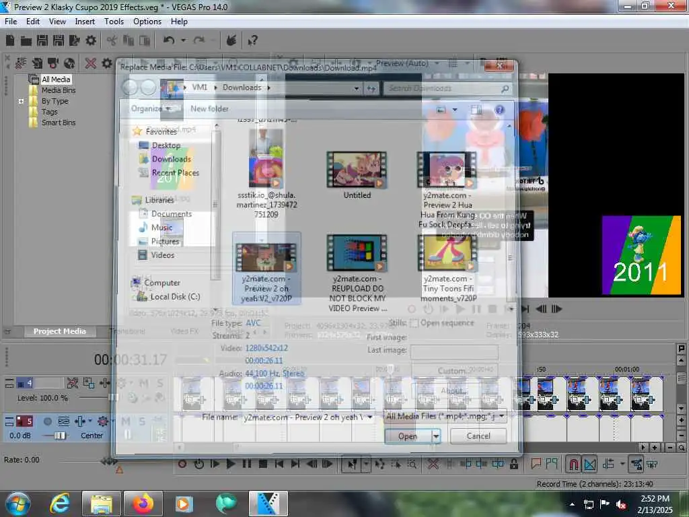Open the Options menu
The height and width of the screenshot is (517, 689).
[147, 22]
